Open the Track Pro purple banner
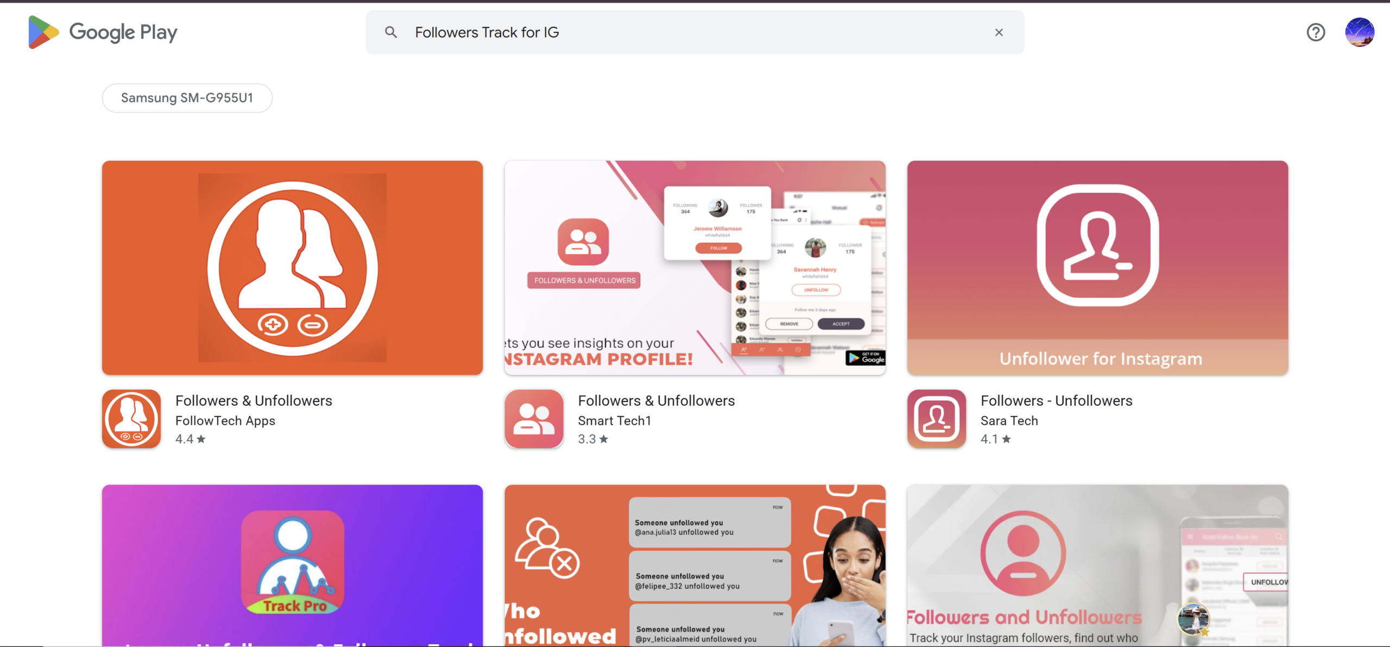The height and width of the screenshot is (647, 1390). click(x=292, y=565)
